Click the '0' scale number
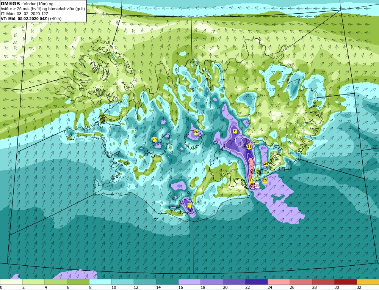Viewport: 379px width, 290px height. (x=1, y=287)
